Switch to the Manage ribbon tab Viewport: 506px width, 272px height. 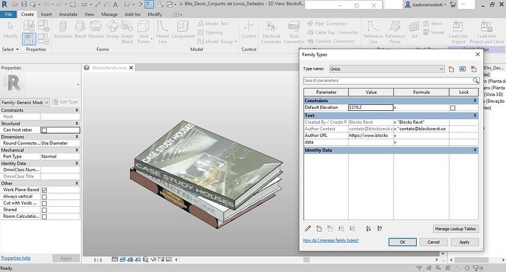(109, 14)
